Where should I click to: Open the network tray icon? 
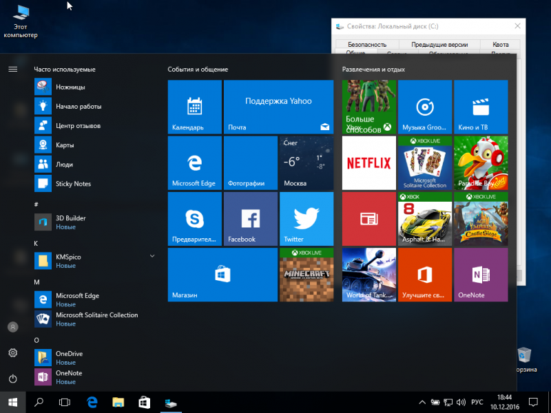[448, 403]
